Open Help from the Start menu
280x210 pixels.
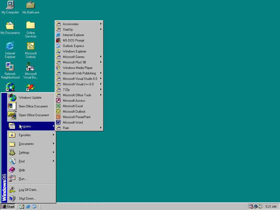31,170
